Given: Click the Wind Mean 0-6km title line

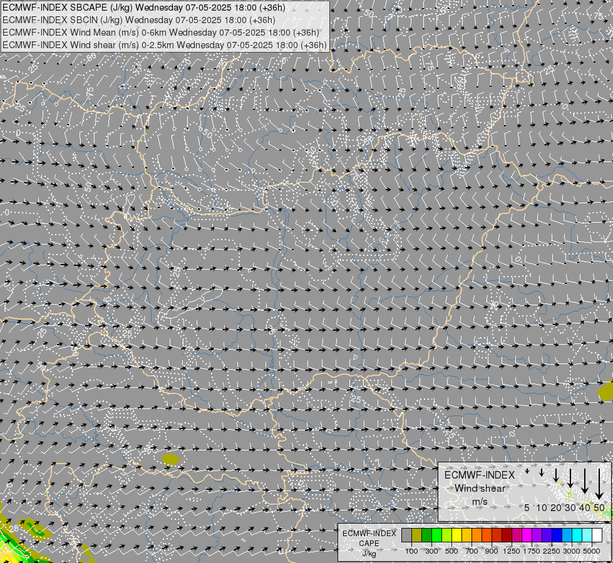Looking at the screenshot, I should coord(161,33).
